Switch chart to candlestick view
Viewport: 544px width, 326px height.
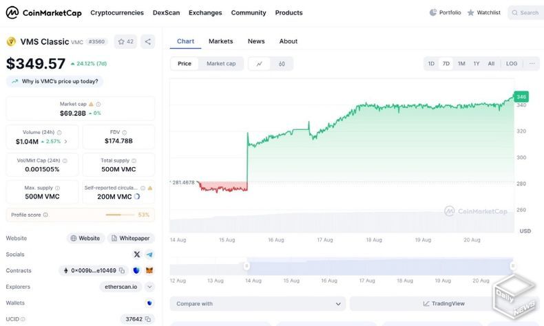(x=282, y=64)
